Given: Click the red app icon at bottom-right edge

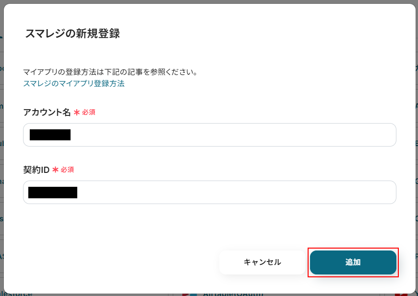Looking at the screenshot, I should pyautogui.click(x=401, y=295).
